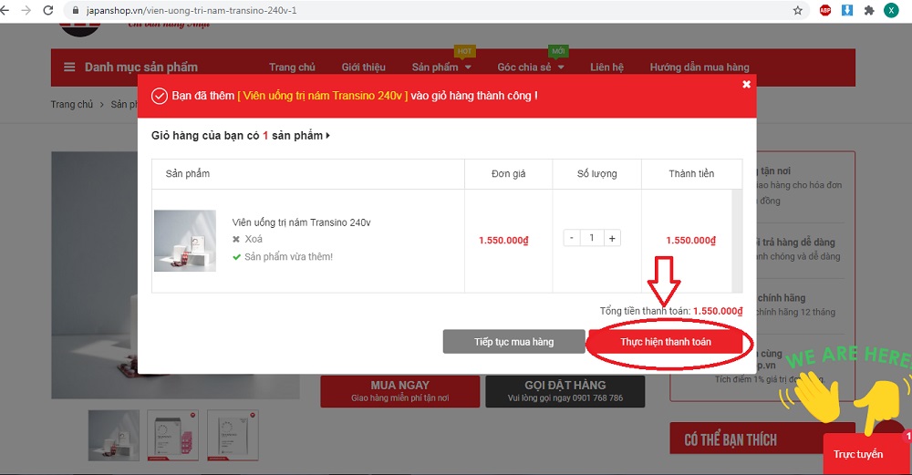Click the Thực hiện thanh toán button
Screen dimensions: 912x475
(666, 342)
